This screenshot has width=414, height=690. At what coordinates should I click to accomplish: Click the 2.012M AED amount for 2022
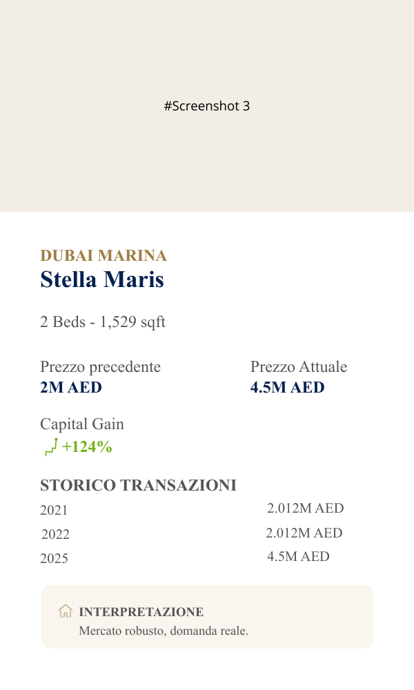(x=304, y=533)
